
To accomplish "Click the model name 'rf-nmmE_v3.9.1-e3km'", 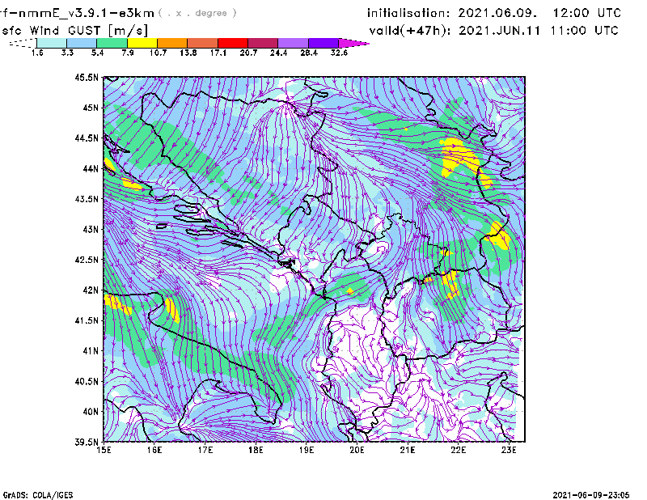I will click(77, 13).
